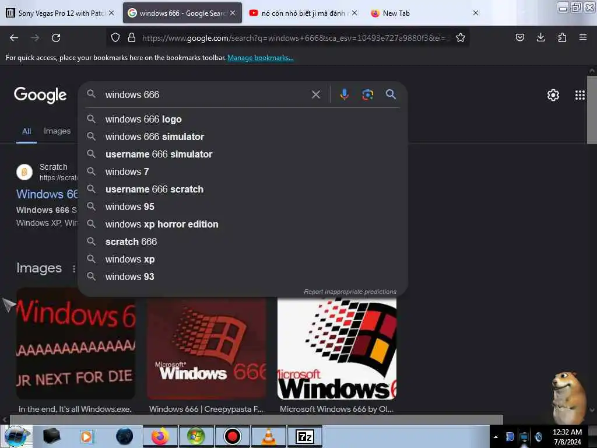Viewport: 597px width, 448px height.
Task: Click Report inappropriate predictions
Action: coord(350,292)
